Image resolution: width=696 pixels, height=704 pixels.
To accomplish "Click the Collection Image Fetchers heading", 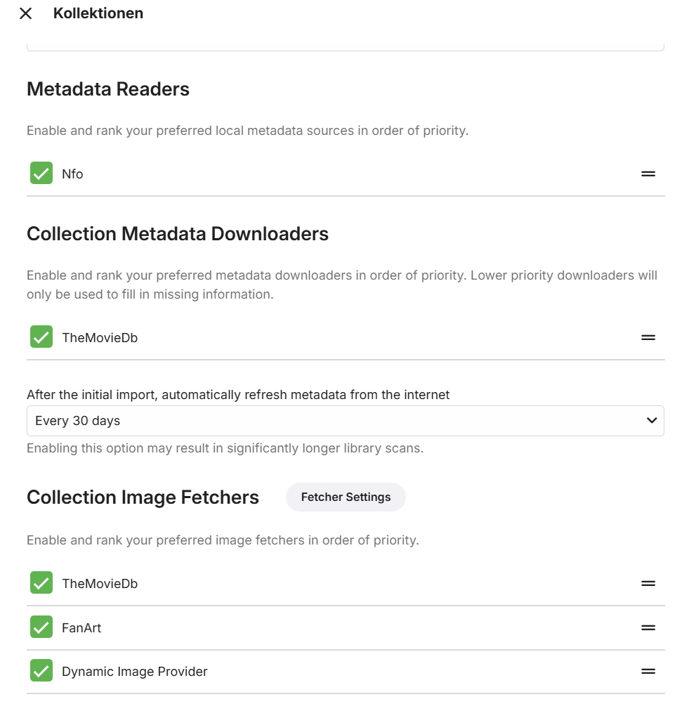I will [143, 497].
